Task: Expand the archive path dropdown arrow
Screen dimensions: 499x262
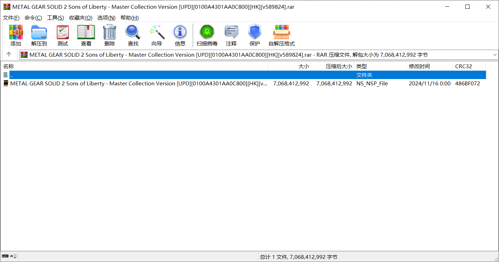Action: (495, 55)
